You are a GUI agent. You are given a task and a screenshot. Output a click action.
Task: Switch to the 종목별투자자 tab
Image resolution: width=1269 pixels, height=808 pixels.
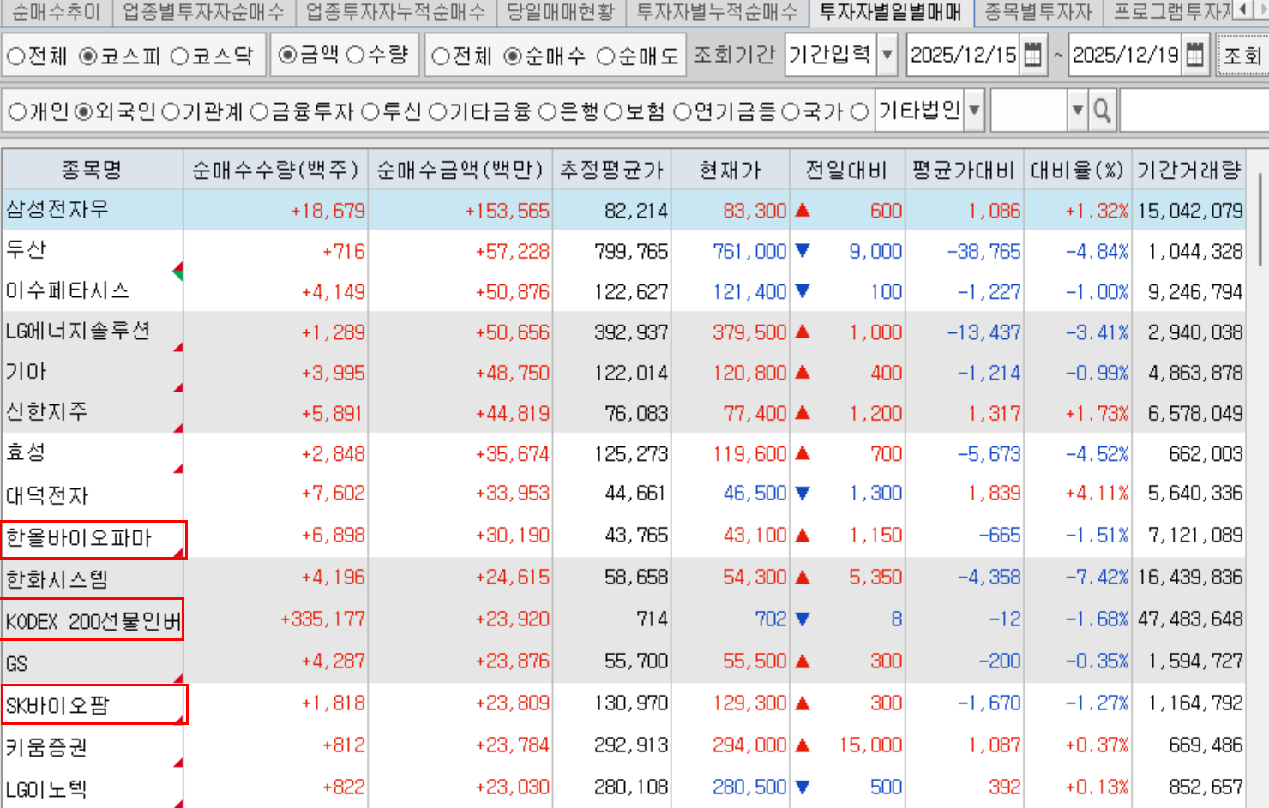[1037, 12]
